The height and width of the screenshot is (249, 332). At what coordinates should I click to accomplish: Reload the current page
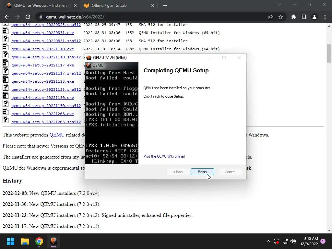tap(28, 17)
